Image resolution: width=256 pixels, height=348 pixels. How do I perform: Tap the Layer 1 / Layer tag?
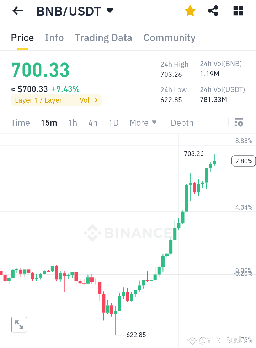[x=38, y=100]
